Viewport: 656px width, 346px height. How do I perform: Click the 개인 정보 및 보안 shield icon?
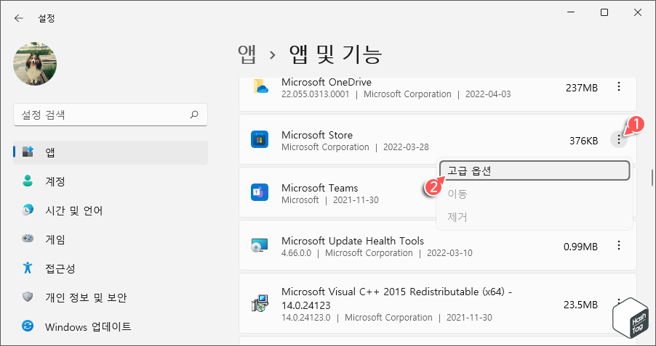click(28, 297)
